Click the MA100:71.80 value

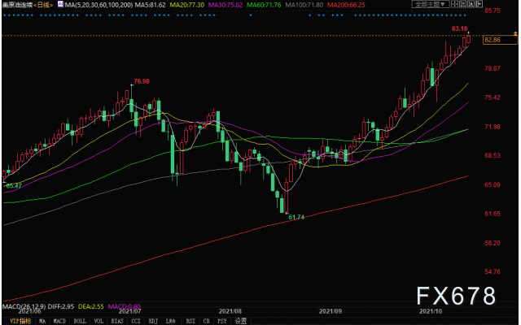coord(304,5)
